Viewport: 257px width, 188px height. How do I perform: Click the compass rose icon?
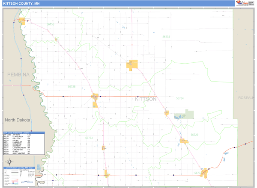pyautogui.click(x=9, y=162)
